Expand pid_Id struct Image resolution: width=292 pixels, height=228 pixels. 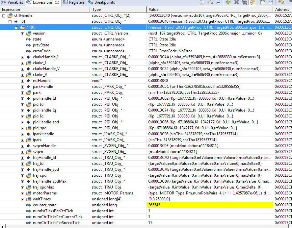coord(22,105)
